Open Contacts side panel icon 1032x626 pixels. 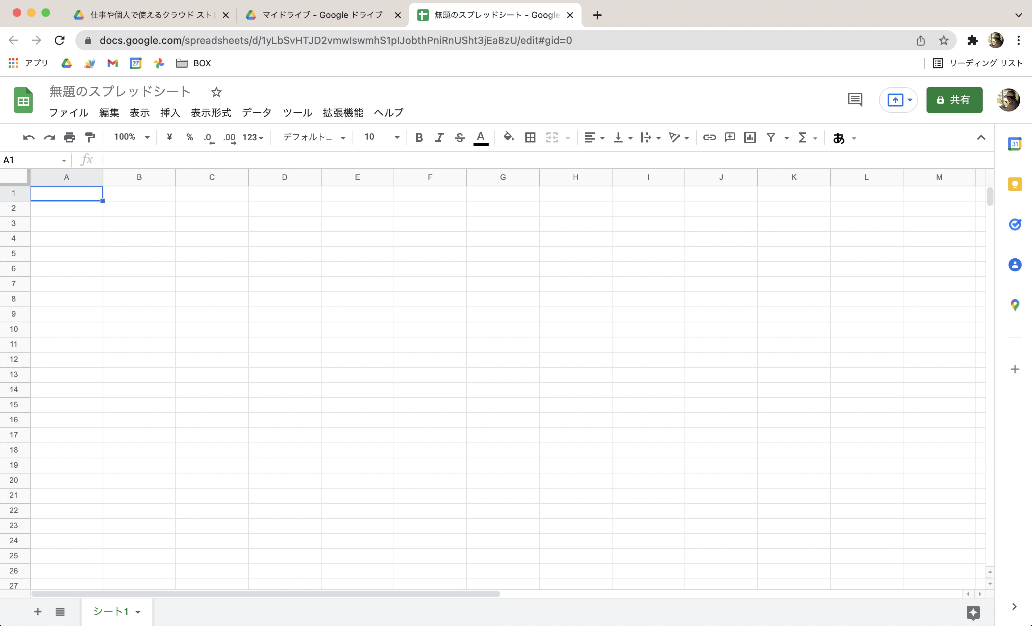(x=1015, y=264)
